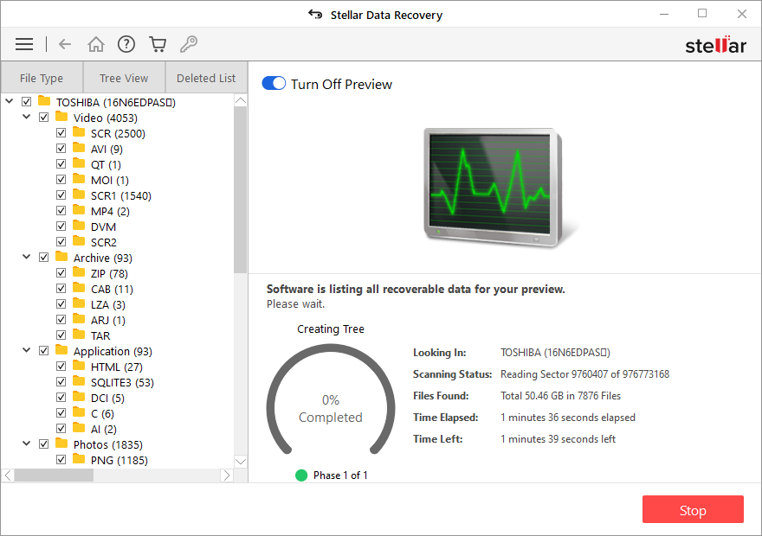Click the activation key icon
The image size is (762, 536).
(x=188, y=44)
